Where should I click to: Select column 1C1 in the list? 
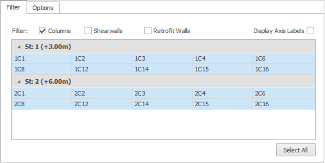pyautogui.click(x=42, y=59)
